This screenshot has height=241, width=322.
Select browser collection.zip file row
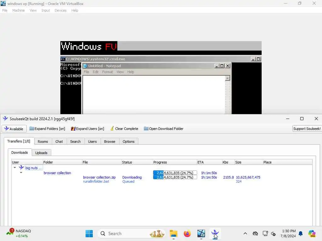pos(99,177)
